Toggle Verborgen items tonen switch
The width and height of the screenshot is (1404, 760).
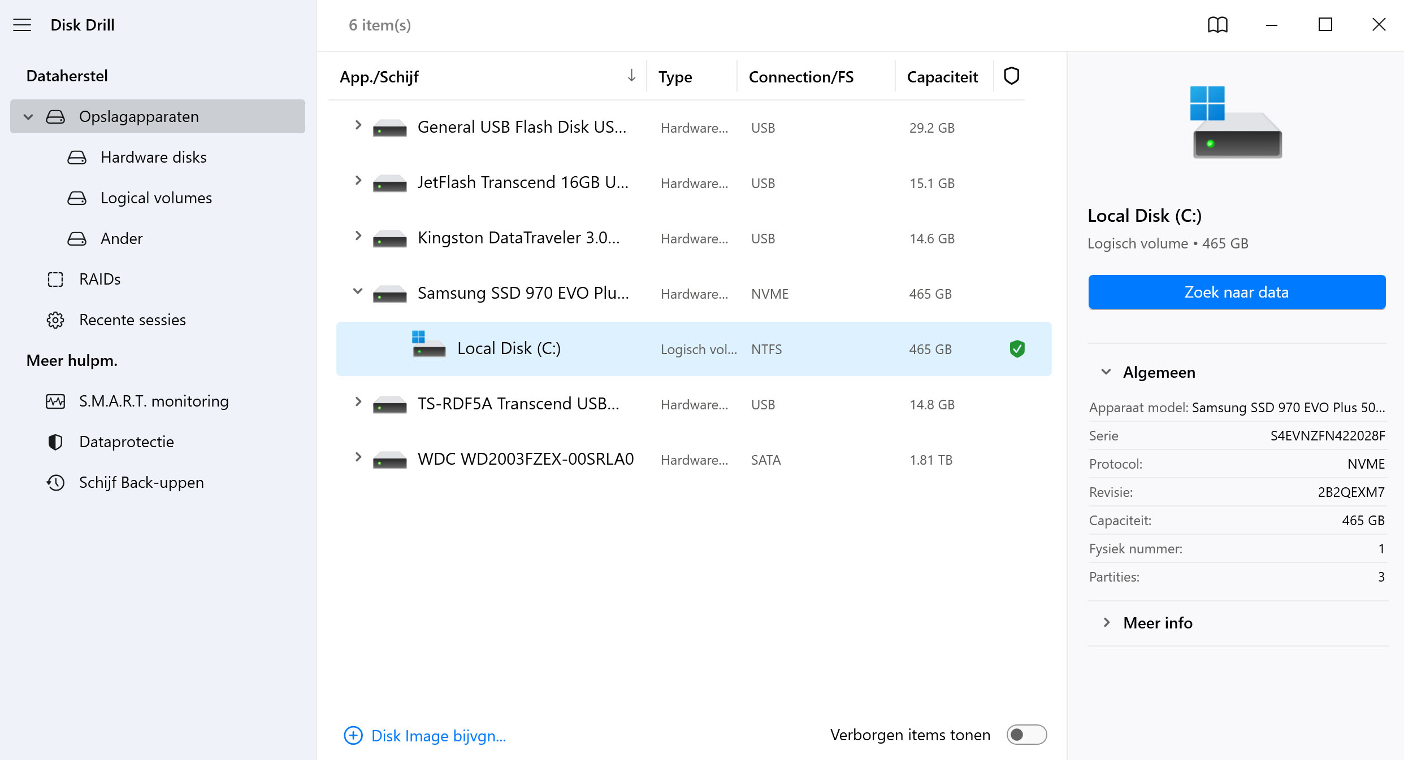(1026, 735)
